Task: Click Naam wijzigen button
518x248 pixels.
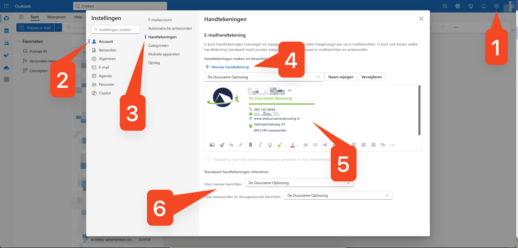Action: click(x=341, y=77)
